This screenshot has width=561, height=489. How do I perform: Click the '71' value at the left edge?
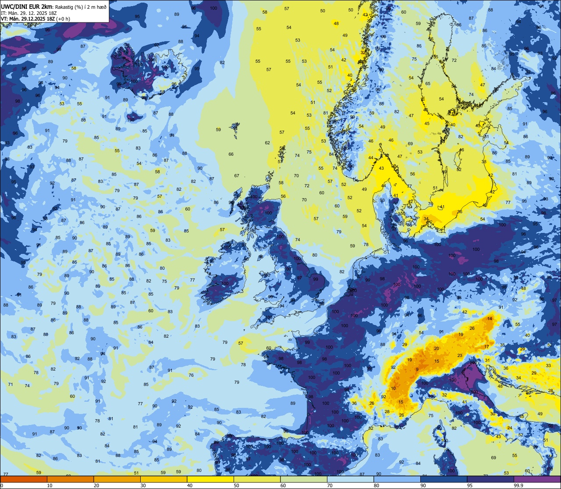point(11,384)
